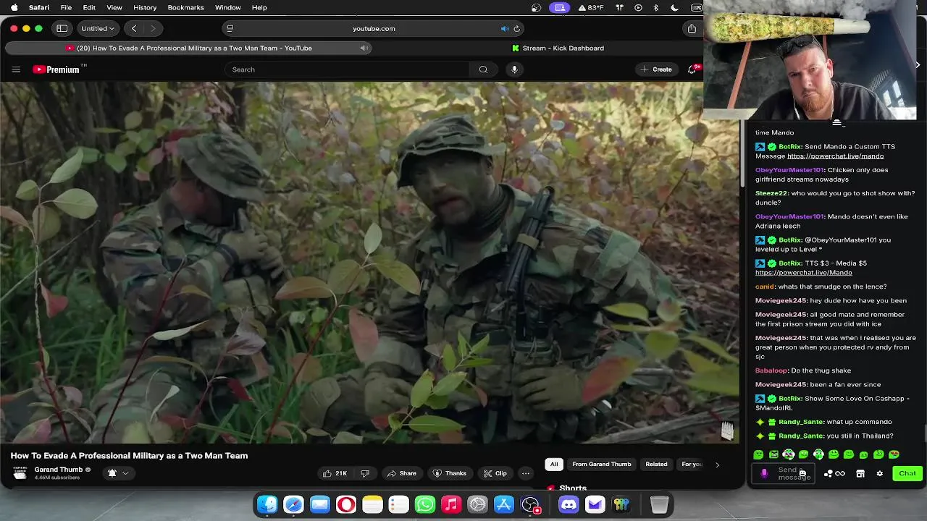Select the From Garand Thumb chip
The height and width of the screenshot is (521, 927).
(x=602, y=464)
